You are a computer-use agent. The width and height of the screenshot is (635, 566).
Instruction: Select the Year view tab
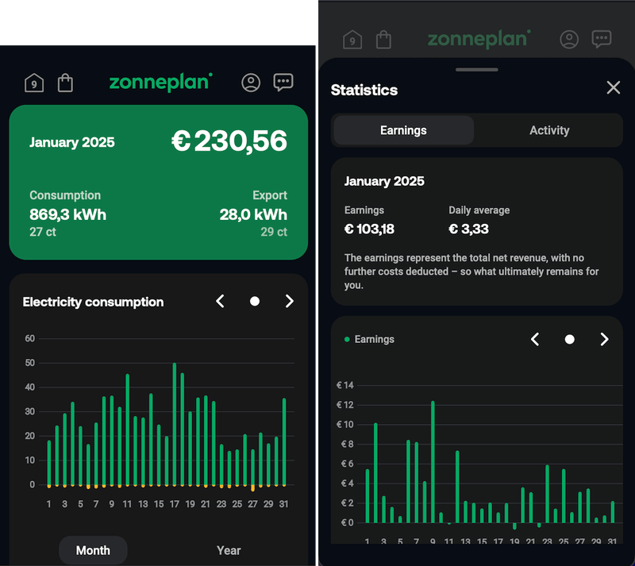coord(229,550)
